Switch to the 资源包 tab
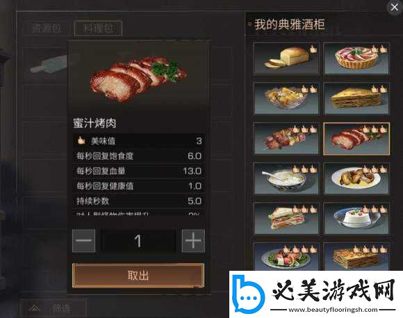 click(x=47, y=28)
